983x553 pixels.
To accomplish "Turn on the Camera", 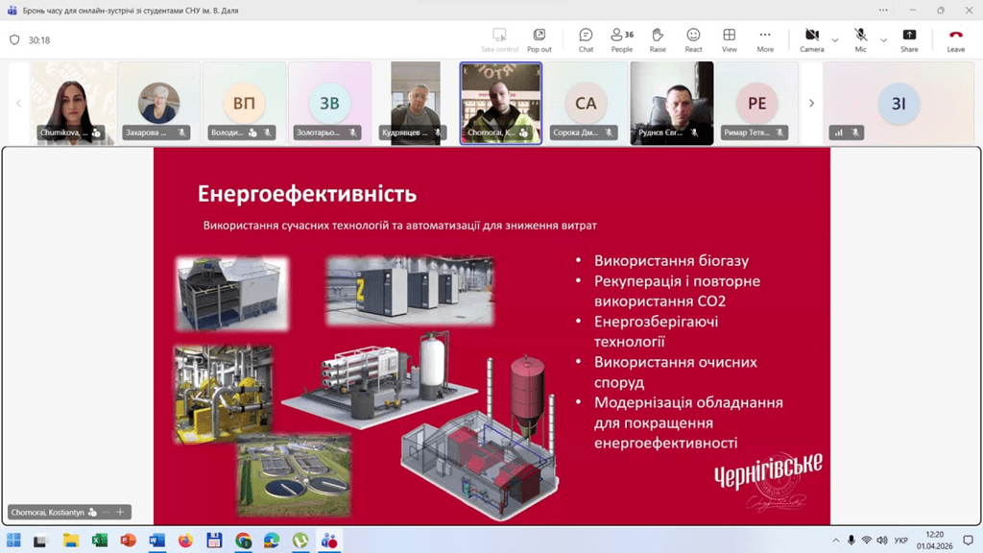I will coord(811,39).
